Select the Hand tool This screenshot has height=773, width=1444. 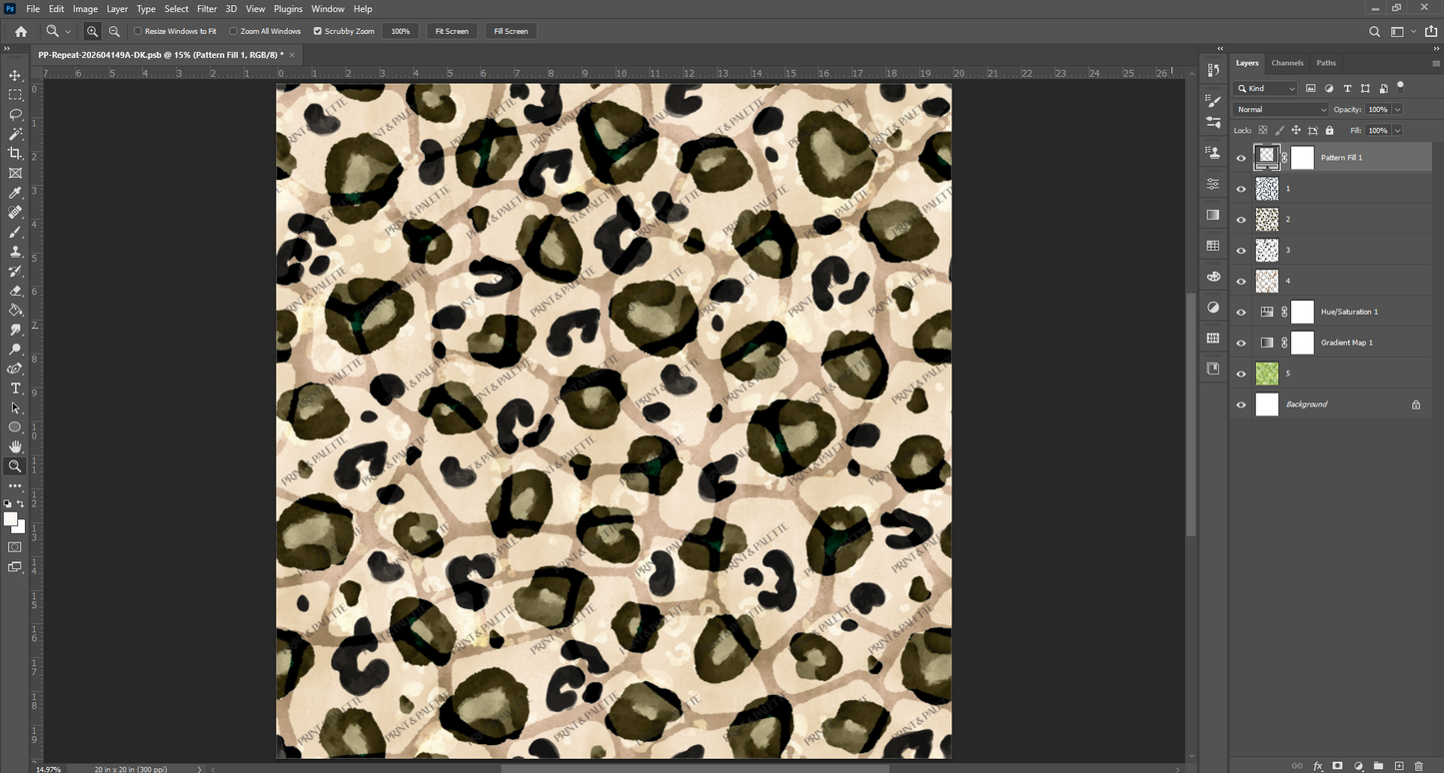pos(15,446)
